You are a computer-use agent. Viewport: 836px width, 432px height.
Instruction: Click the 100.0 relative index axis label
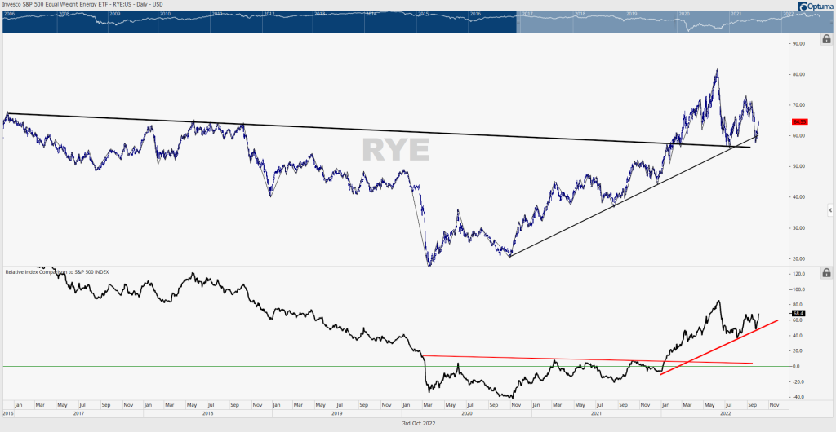click(x=798, y=290)
